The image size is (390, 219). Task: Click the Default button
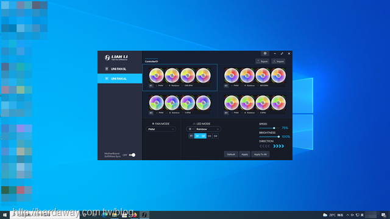pos(231,154)
